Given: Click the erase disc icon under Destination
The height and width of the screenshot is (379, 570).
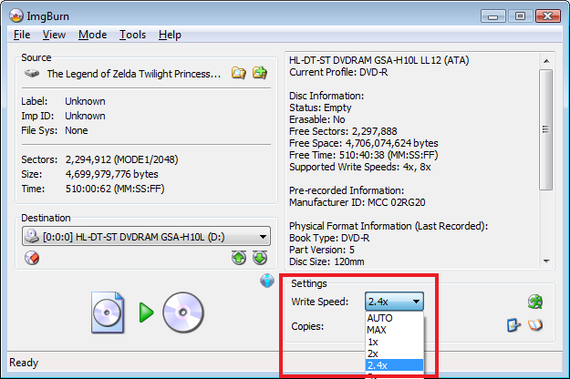Looking at the screenshot, I should coord(34,258).
